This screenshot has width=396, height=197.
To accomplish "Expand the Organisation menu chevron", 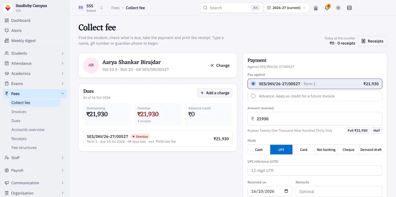I will (x=63, y=193).
